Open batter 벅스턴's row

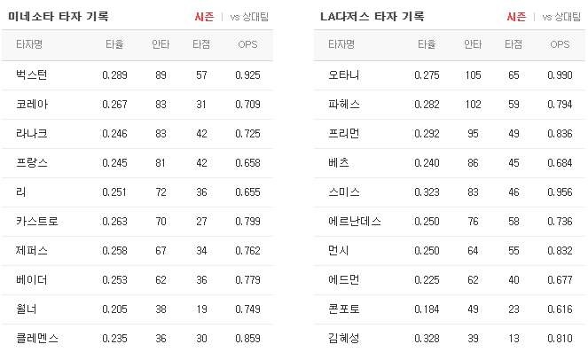[x=137, y=75]
